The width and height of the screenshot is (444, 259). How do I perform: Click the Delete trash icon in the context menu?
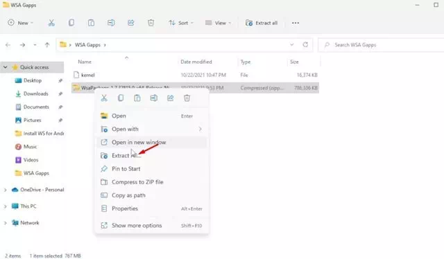187,98
